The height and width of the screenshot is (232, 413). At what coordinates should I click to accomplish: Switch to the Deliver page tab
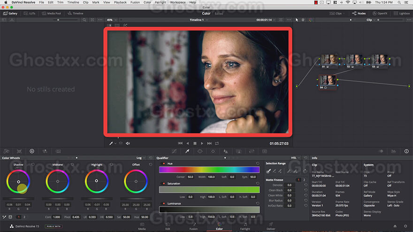pyautogui.click(x=271, y=226)
